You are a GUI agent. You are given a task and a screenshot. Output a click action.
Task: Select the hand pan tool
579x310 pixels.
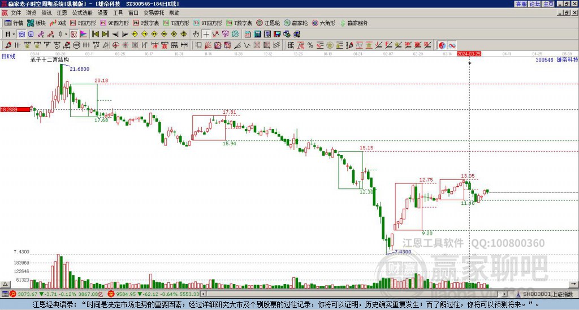tap(196, 34)
